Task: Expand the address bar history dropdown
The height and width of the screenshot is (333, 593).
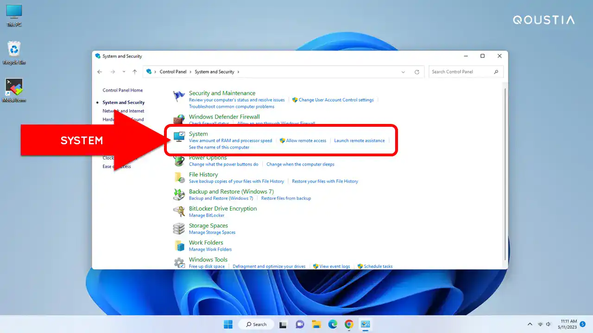Action: point(403,72)
